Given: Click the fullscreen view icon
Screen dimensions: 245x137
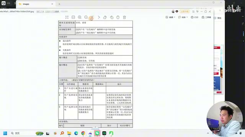Looking at the screenshot, I should coord(67,17).
